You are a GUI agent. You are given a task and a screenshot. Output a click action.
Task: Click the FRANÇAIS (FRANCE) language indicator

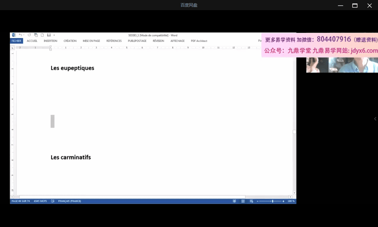(x=69, y=201)
